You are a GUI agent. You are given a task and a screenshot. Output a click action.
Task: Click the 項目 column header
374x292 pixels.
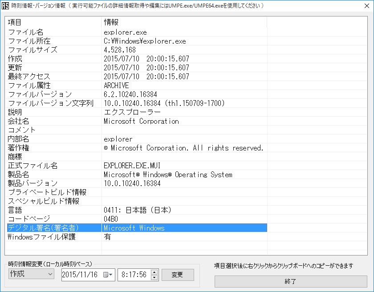coord(53,22)
